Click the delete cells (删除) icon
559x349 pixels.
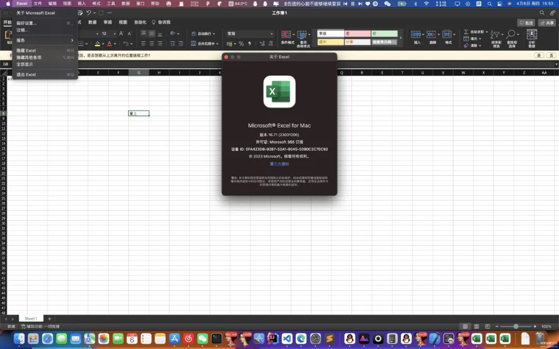pos(431,35)
